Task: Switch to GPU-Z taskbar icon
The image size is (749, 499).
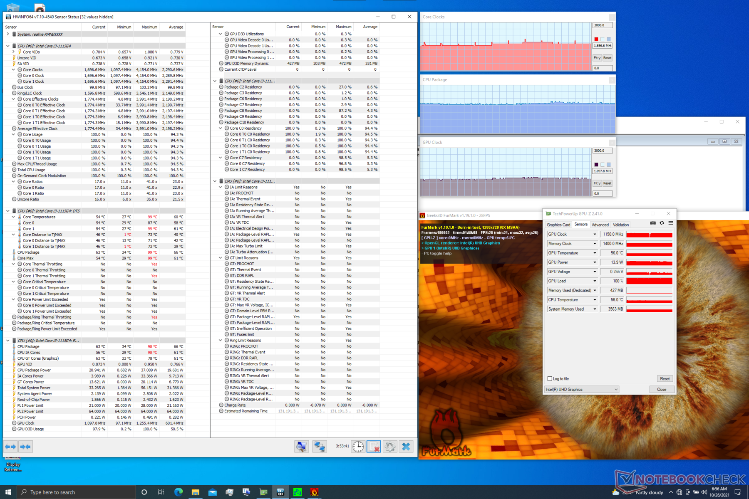Action: point(263,492)
